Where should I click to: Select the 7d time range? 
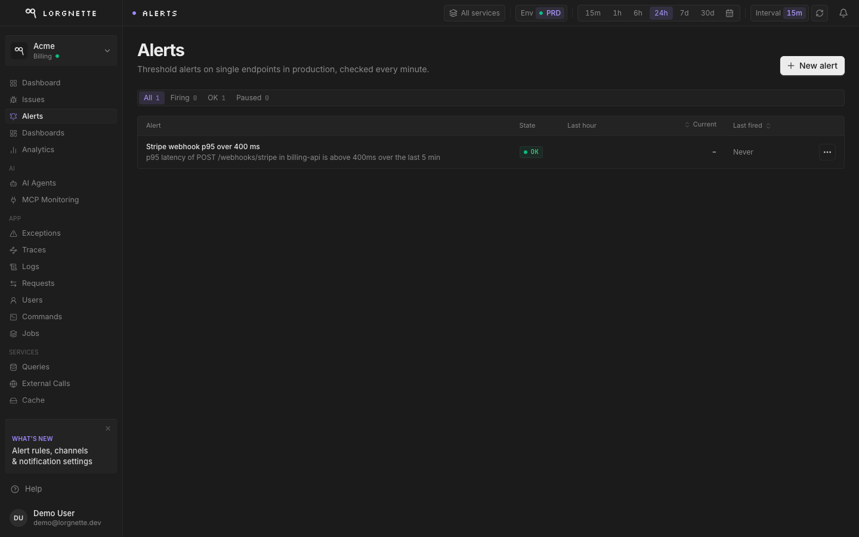point(684,13)
